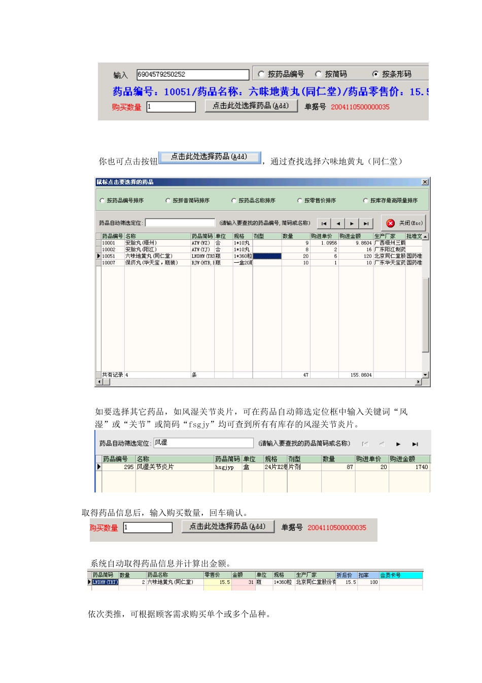Click the horizontal scroll-right arrow of drug list
Image resolution: width=482 pixels, height=683 pixels.
point(419,382)
